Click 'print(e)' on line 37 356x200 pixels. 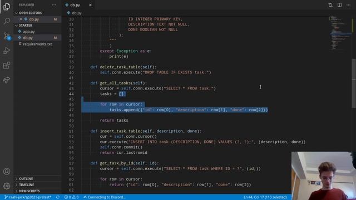[118, 57]
